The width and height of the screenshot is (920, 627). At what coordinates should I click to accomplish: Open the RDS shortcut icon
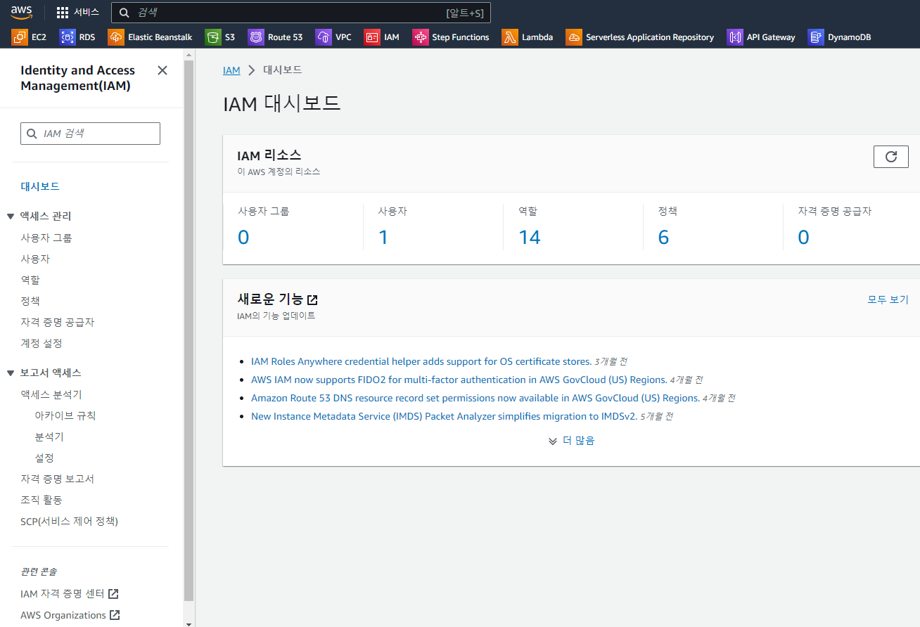pyautogui.click(x=68, y=37)
